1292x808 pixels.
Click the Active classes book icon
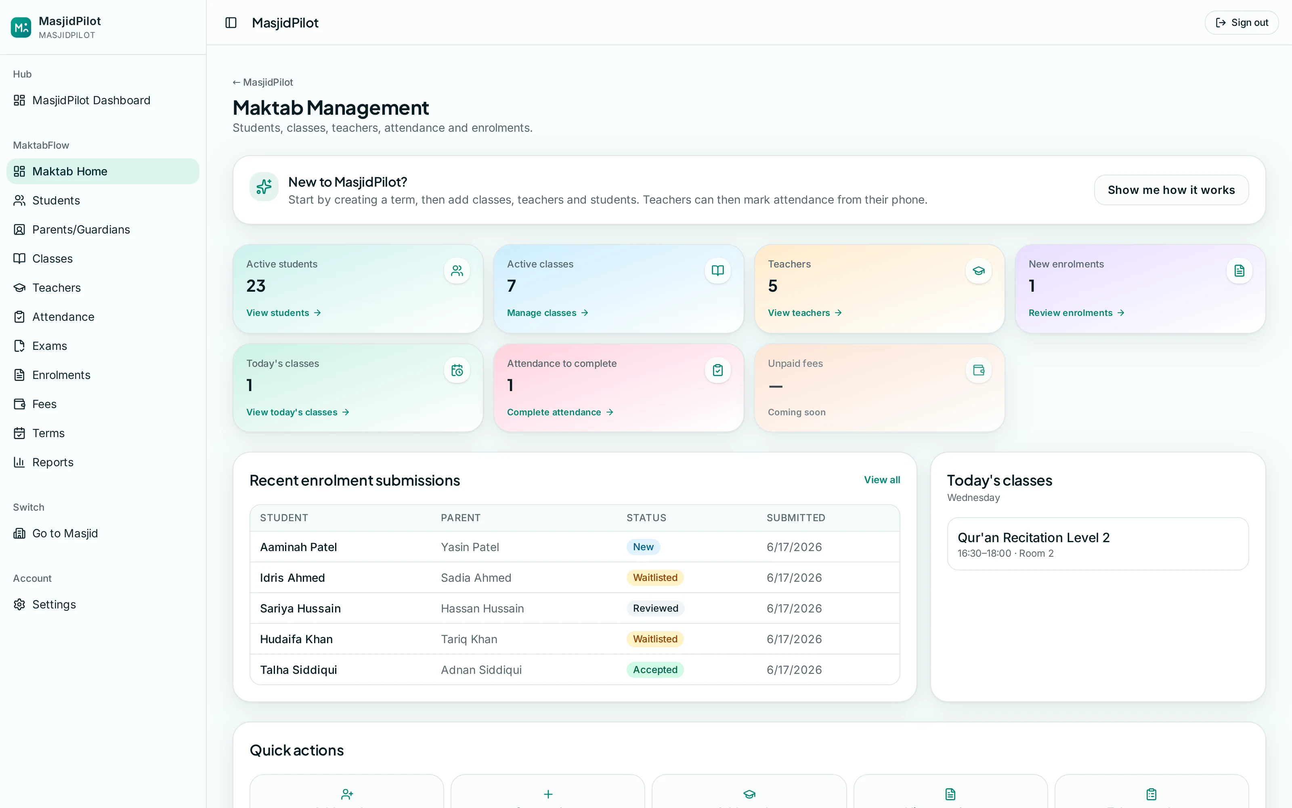coord(717,271)
